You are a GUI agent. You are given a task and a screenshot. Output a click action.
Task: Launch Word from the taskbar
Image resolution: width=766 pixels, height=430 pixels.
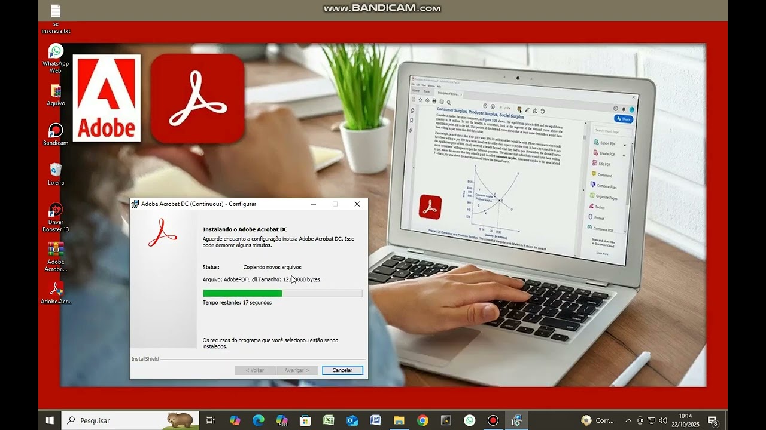(x=375, y=420)
